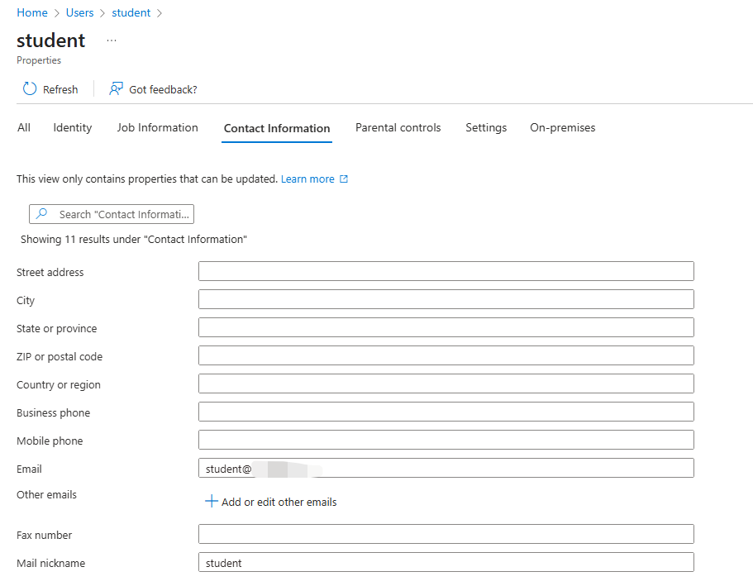Screen dimensions: 753x586
Task: Click the Users breadcrumb link
Action: (x=80, y=13)
